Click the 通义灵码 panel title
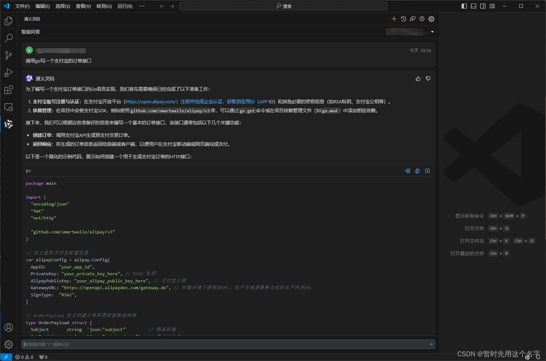Screen dimensions: 546x361 tap(32, 19)
